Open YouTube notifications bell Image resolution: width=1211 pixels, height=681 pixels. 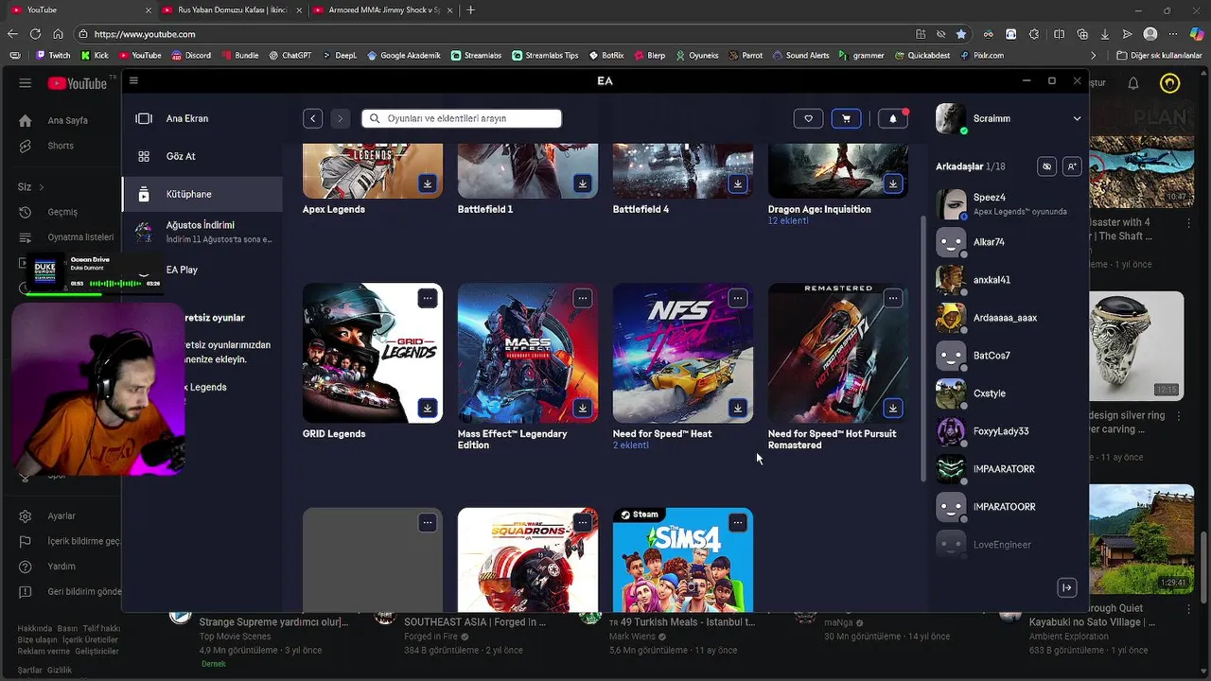[1133, 83]
